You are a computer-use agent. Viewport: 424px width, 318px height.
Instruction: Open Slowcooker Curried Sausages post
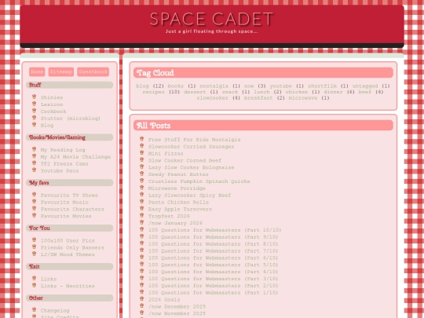(191, 147)
